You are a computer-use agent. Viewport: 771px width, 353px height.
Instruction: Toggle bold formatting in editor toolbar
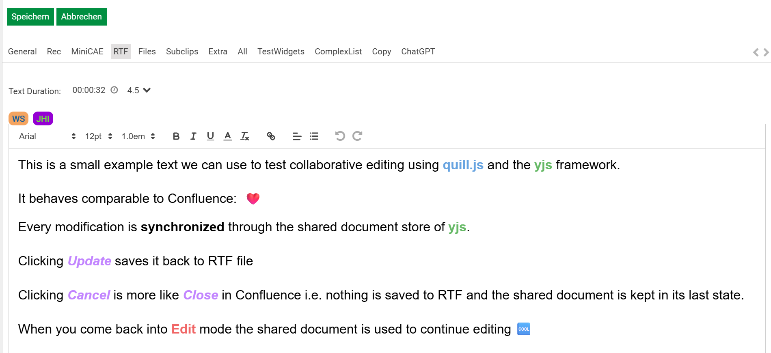[176, 136]
